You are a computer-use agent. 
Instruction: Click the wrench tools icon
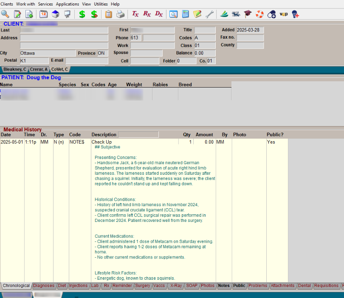coord(209,14)
